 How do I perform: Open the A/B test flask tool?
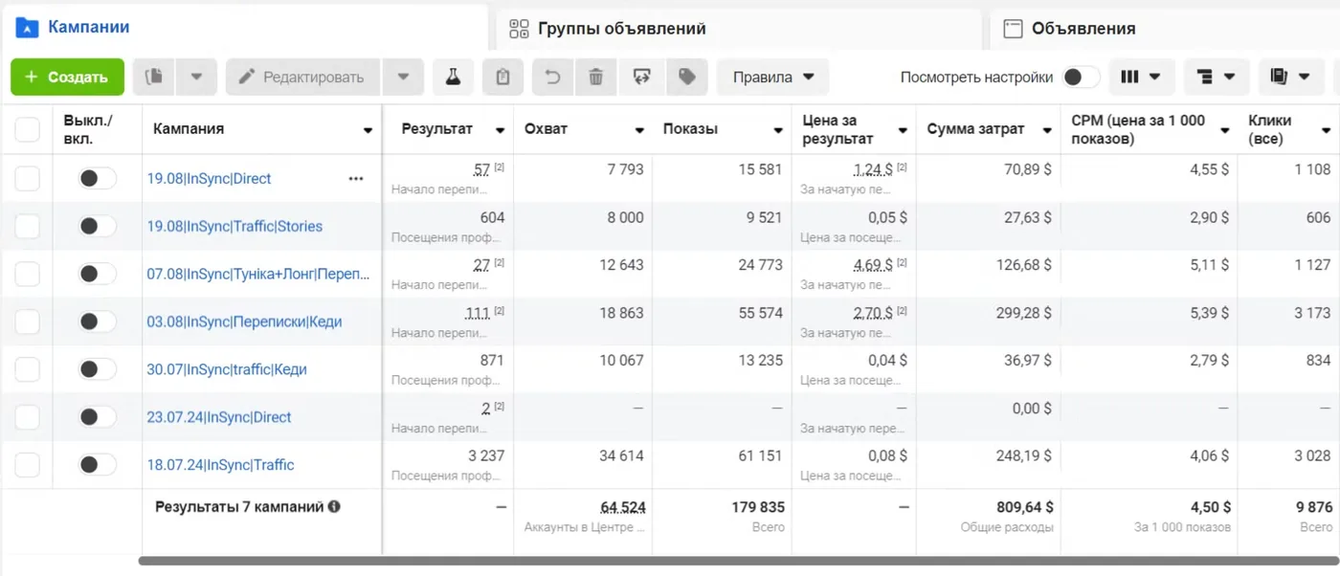click(x=453, y=78)
